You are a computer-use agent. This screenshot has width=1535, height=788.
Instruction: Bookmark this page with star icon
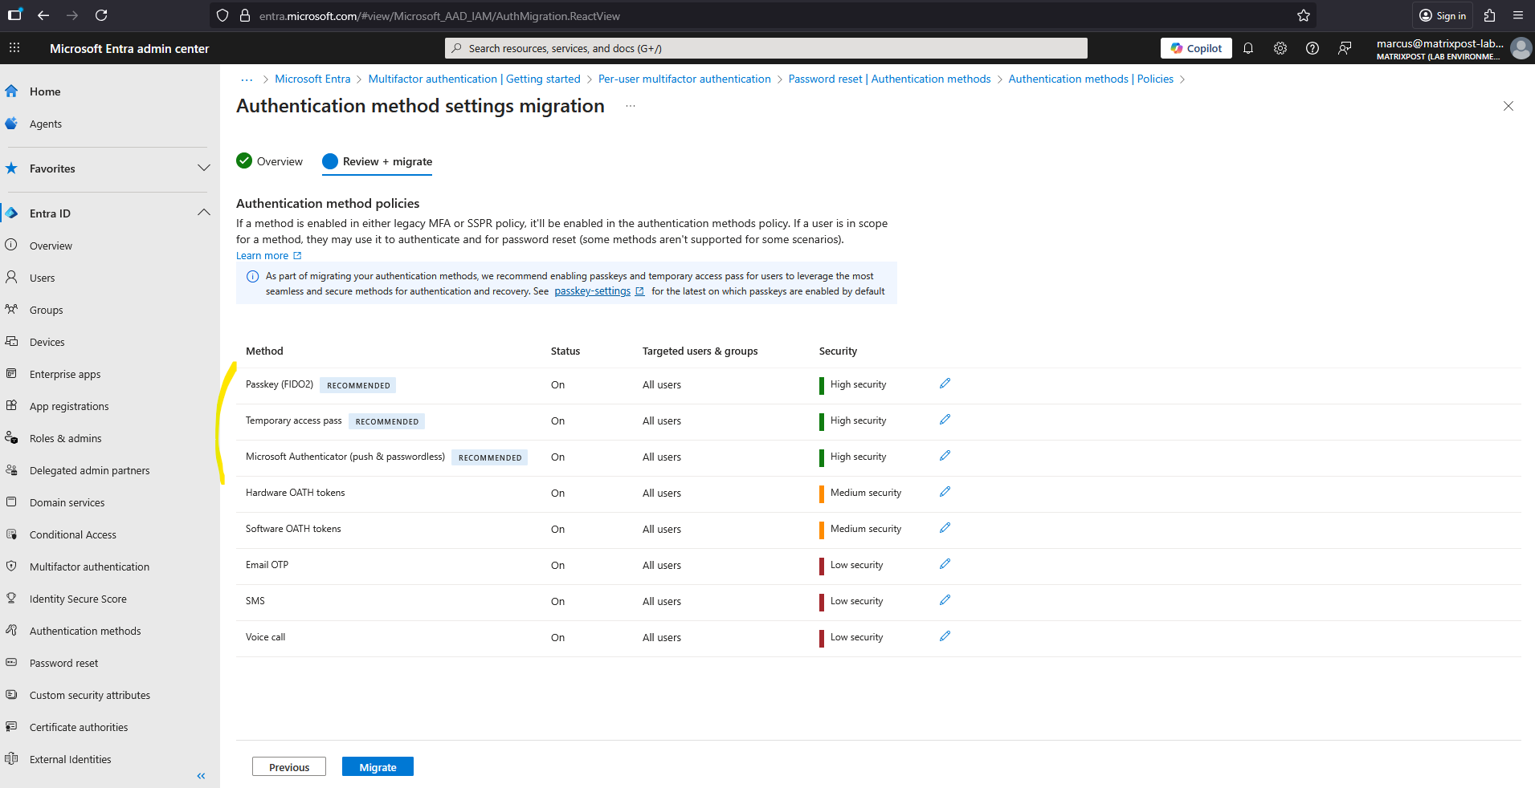click(x=1304, y=15)
